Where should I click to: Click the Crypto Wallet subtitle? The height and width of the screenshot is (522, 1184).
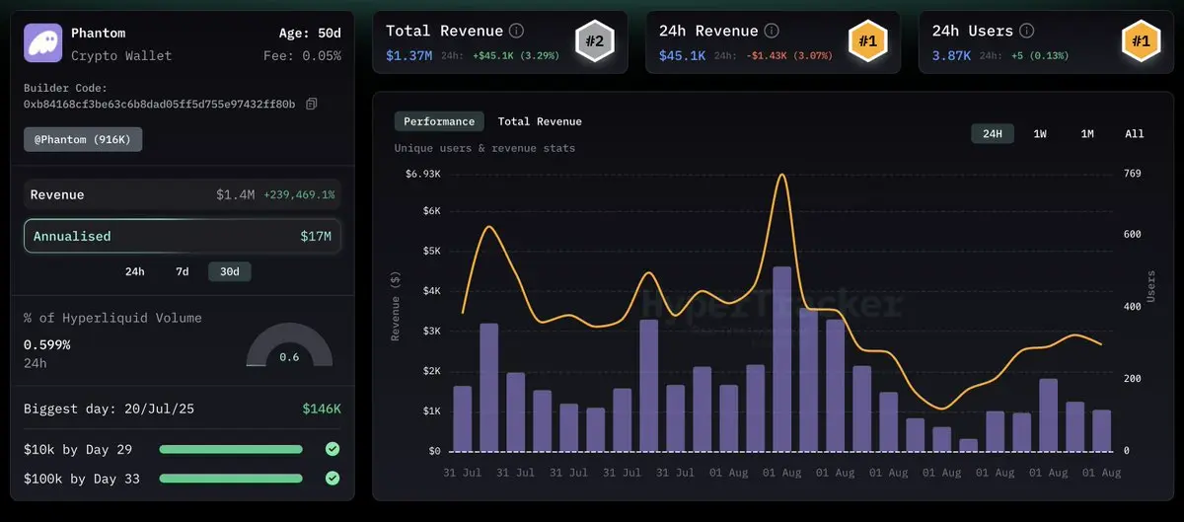[121, 55]
